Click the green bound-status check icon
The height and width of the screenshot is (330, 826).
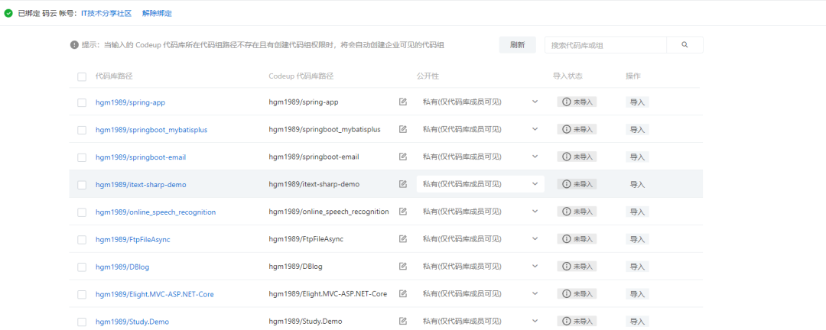(x=8, y=13)
